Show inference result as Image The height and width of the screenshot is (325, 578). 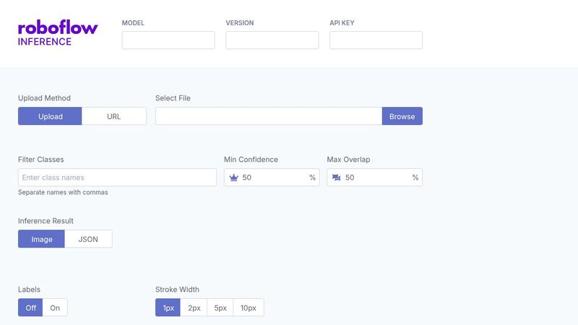coord(41,239)
